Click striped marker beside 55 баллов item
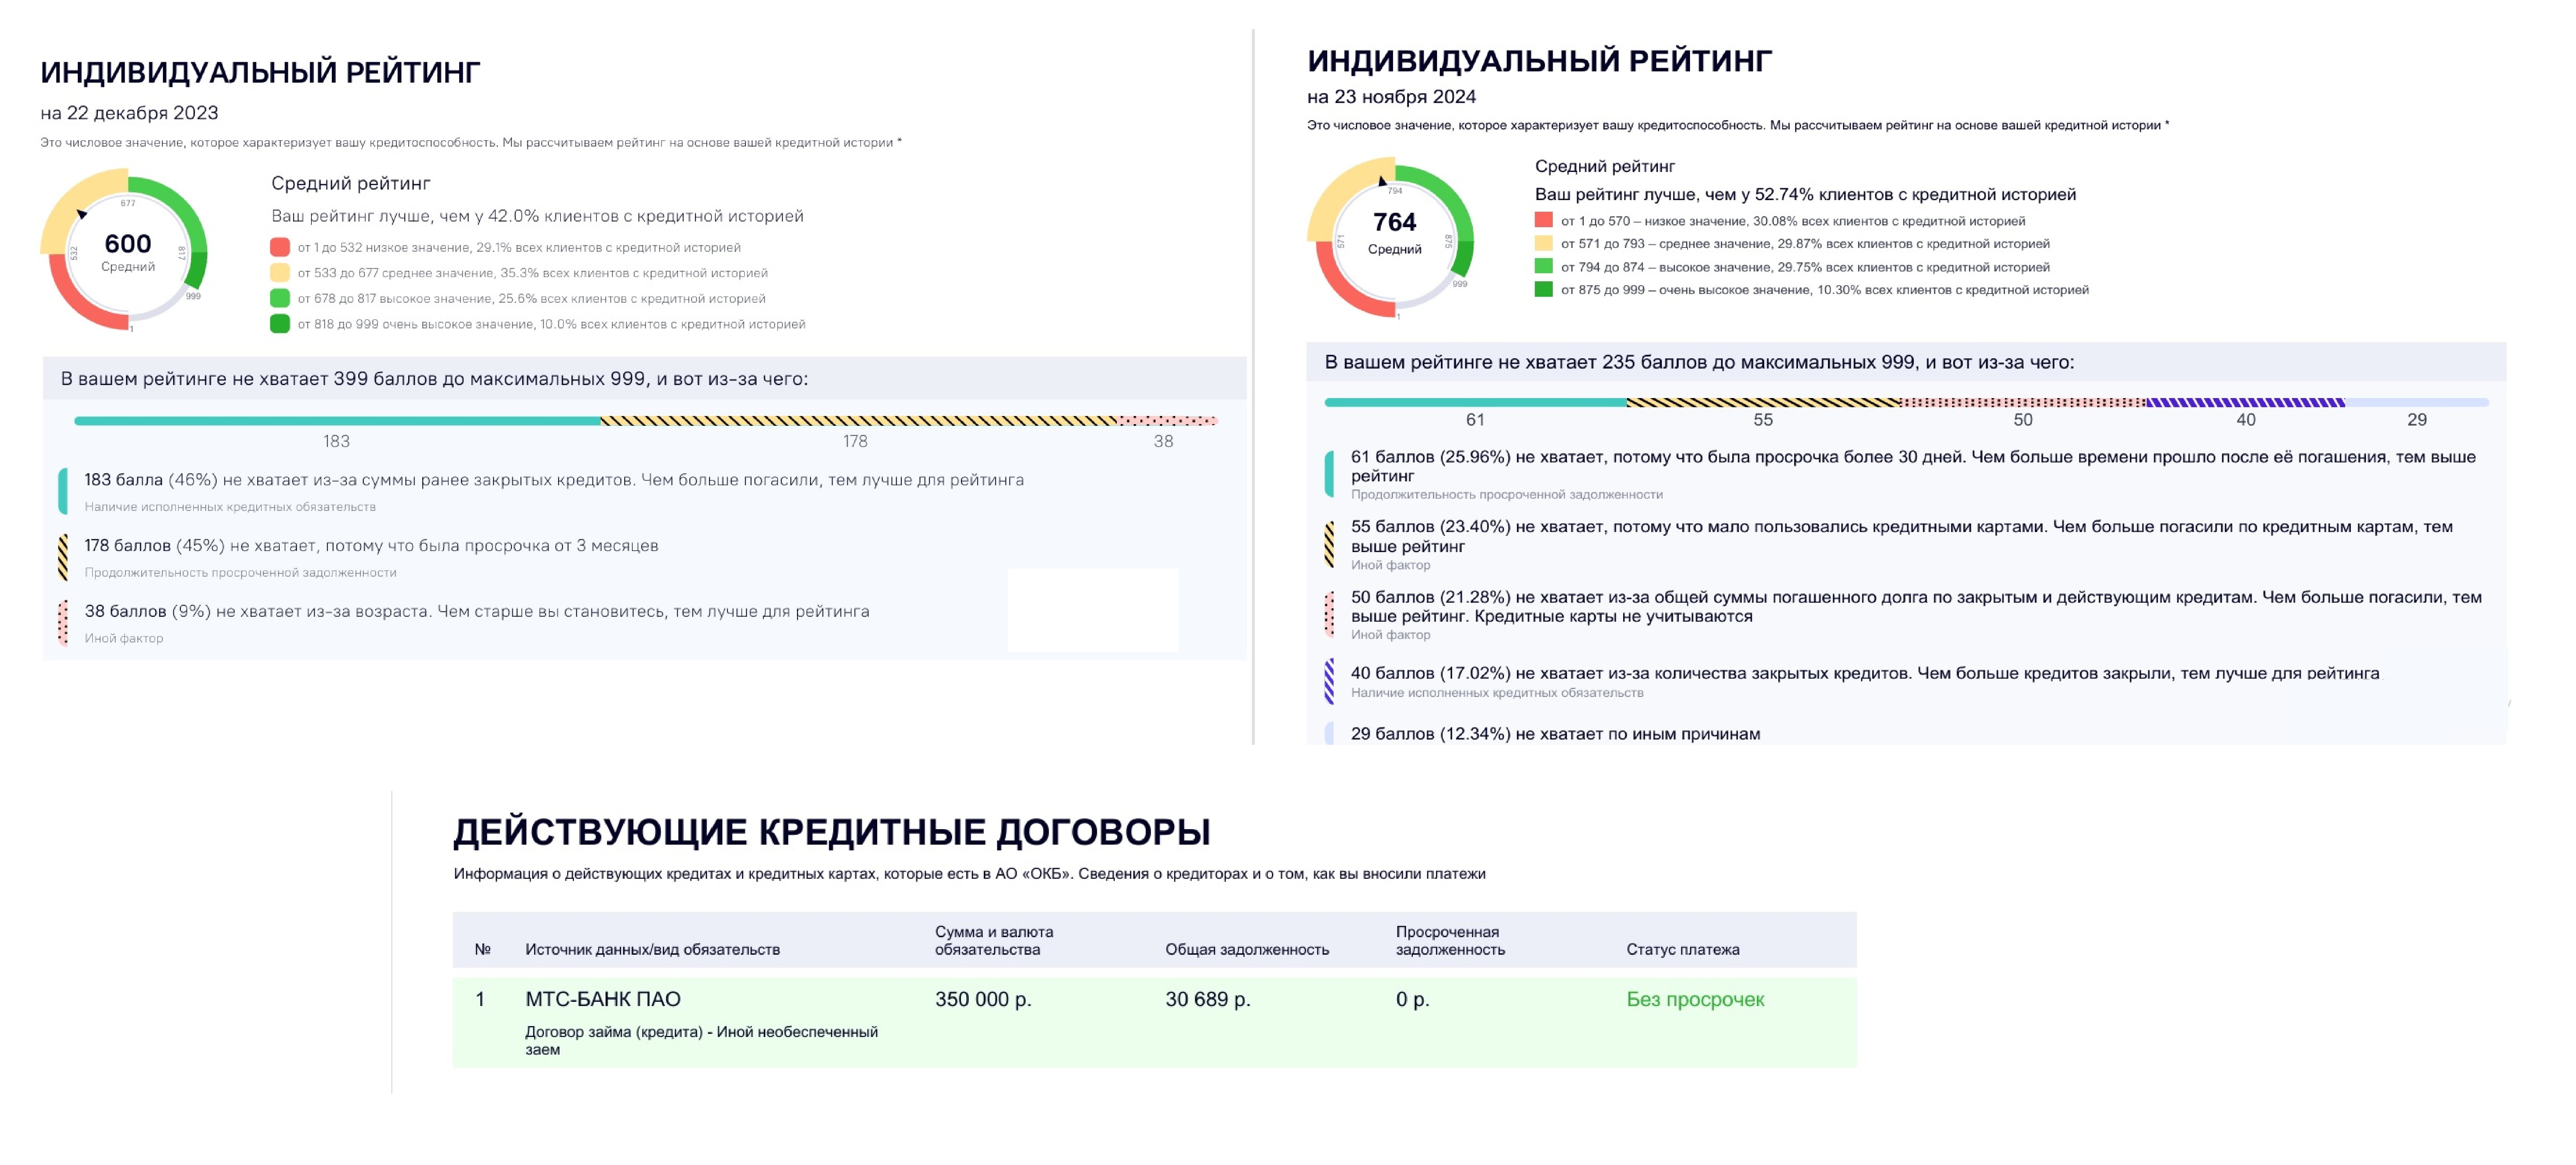 [1329, 545]
